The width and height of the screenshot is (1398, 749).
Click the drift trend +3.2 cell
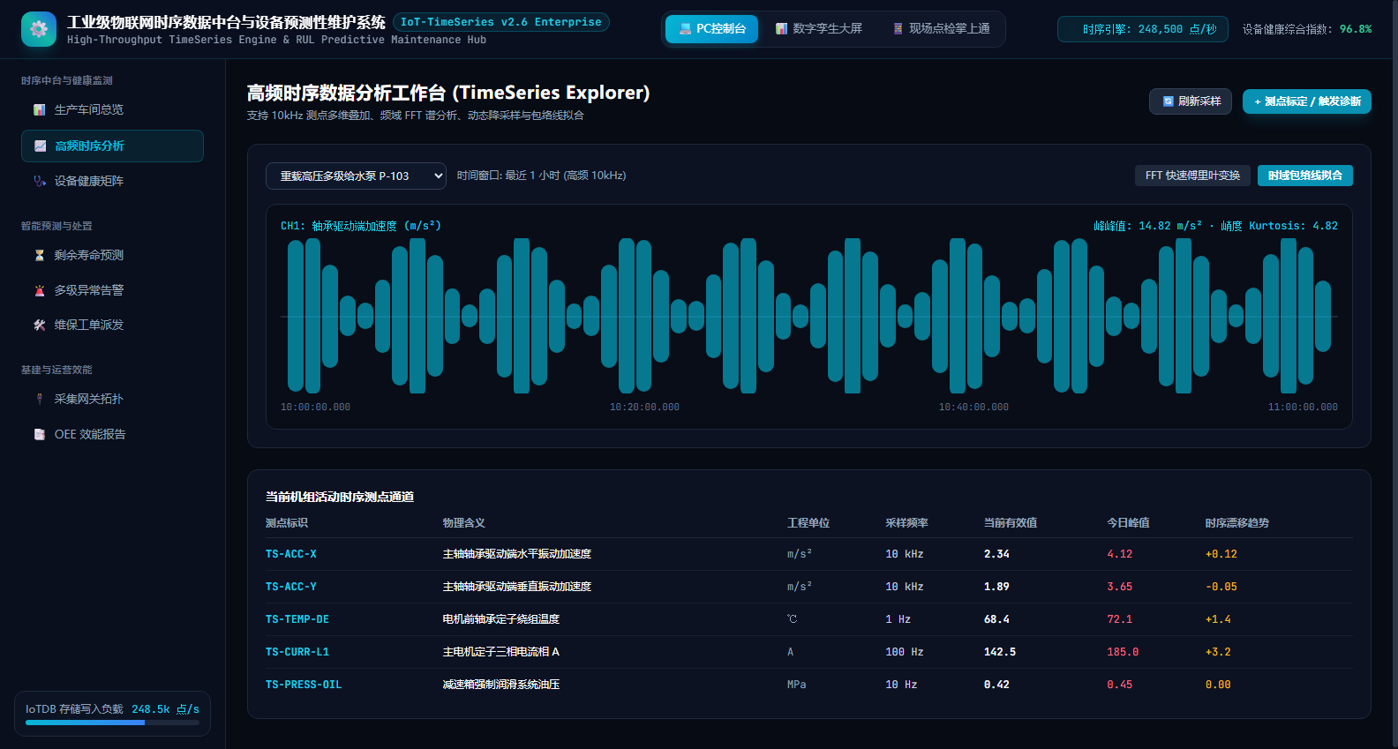pos(1218,652)
